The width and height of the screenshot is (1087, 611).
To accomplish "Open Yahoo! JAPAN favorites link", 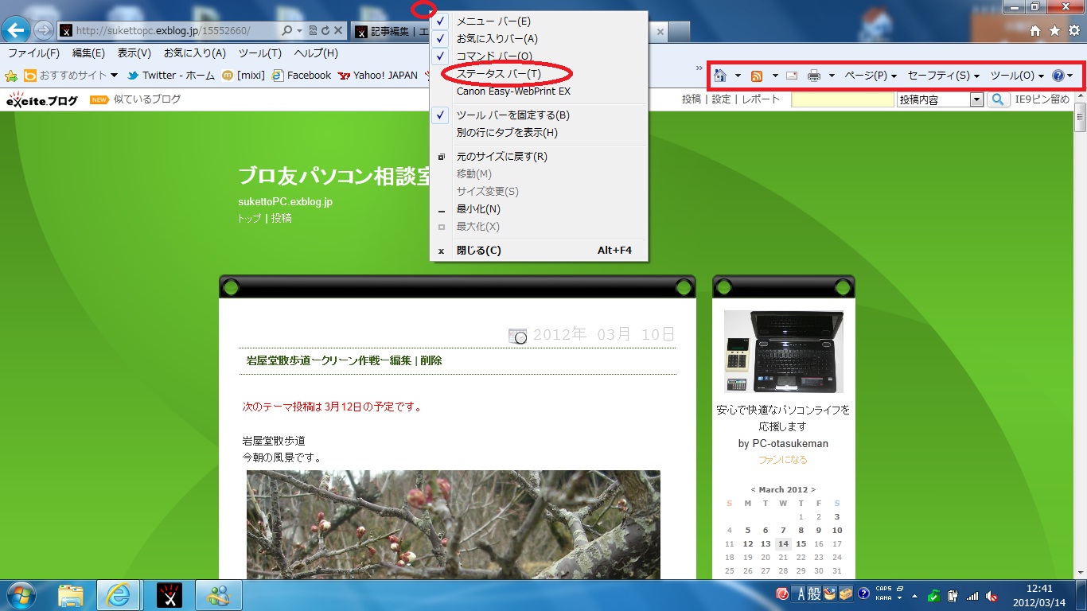I will pos(377,76).
